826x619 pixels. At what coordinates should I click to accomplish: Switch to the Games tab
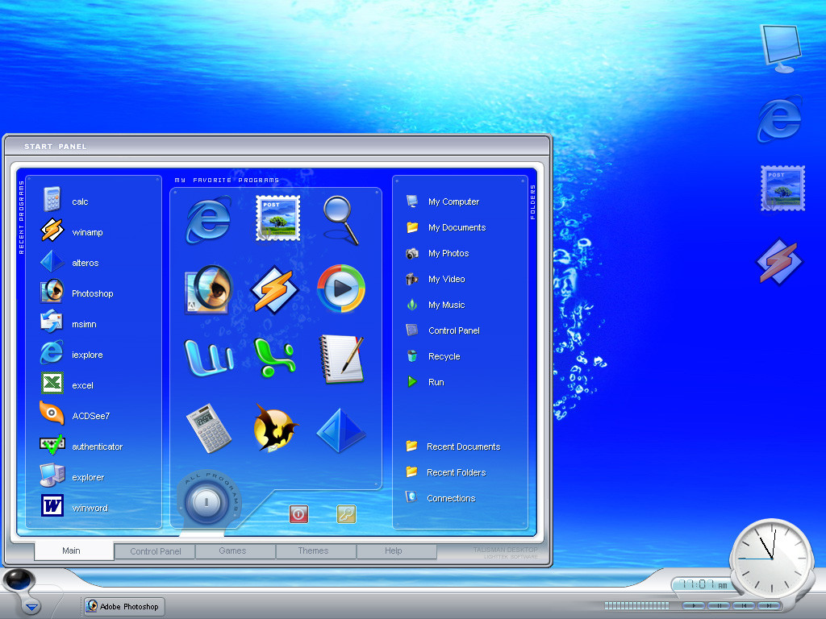[x=236, y=550]
